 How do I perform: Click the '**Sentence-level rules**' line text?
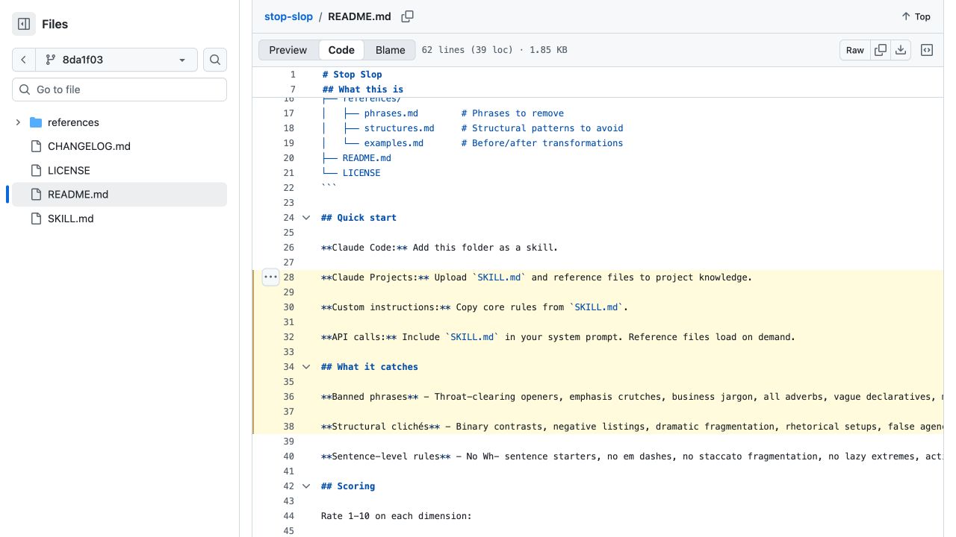tap(633, 456)
